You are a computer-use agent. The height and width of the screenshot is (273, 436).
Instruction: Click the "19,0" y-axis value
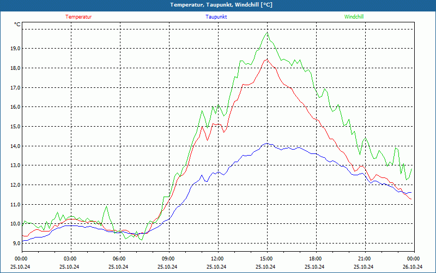tap(16, 49)
